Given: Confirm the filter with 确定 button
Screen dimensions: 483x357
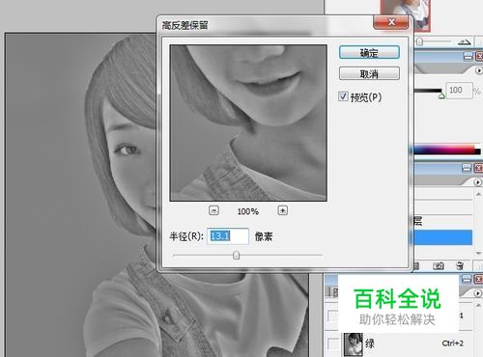Looking at the screenshot, I should point(369,52).
